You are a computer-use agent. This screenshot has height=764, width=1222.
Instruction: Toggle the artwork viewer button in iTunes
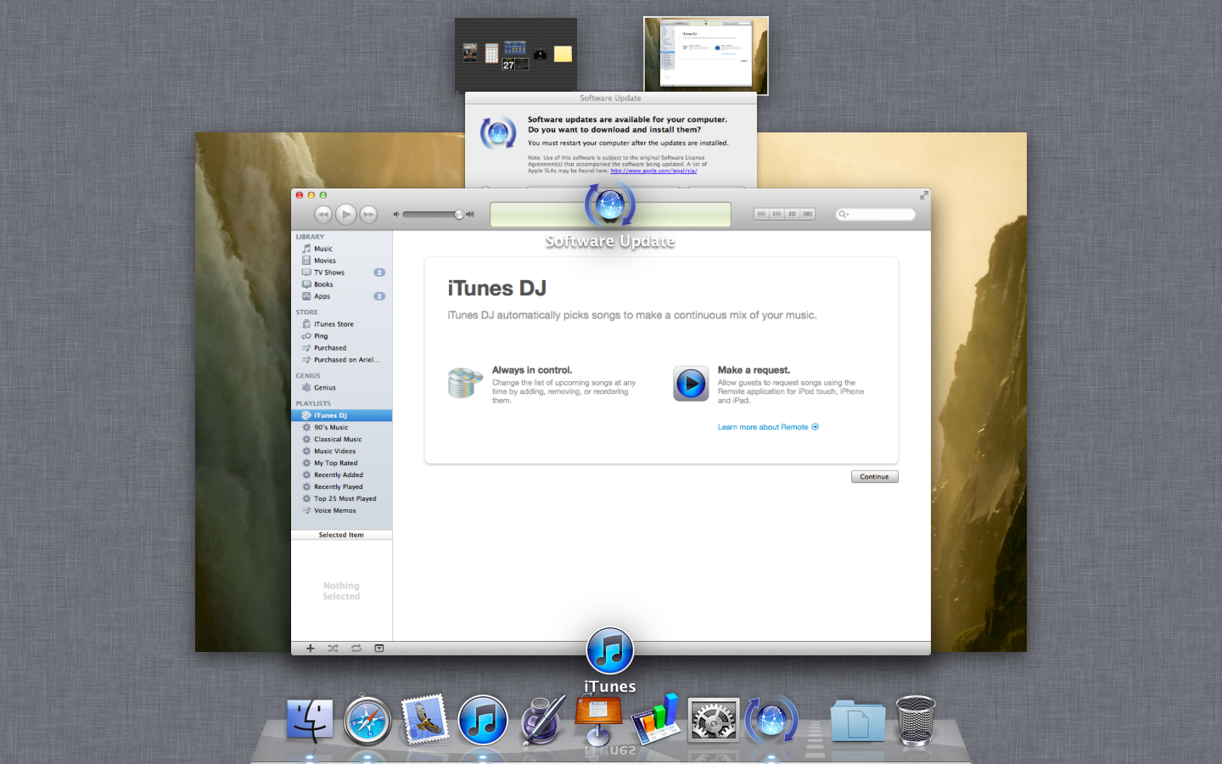coord(379,649)
